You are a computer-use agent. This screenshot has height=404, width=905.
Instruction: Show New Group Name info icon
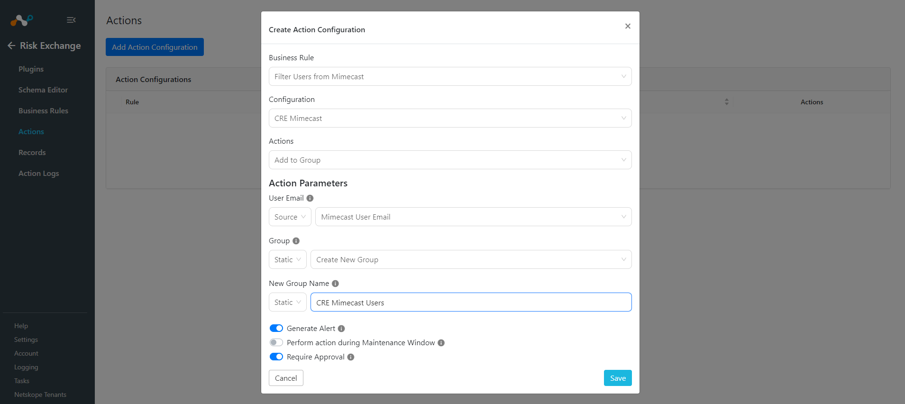335,284
